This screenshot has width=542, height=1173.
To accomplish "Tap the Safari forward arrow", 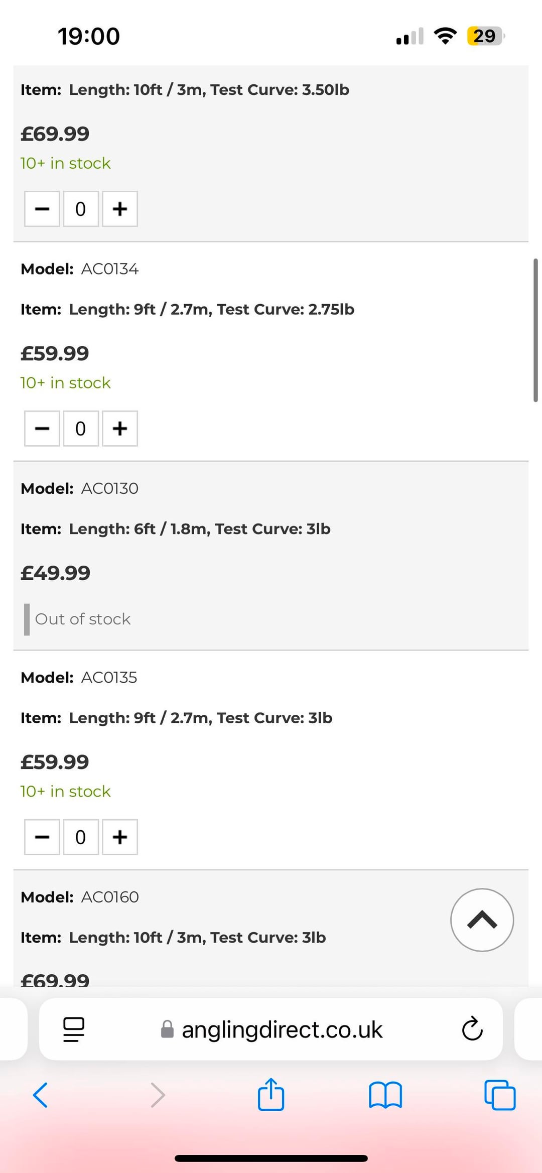I will (158, 1095).
